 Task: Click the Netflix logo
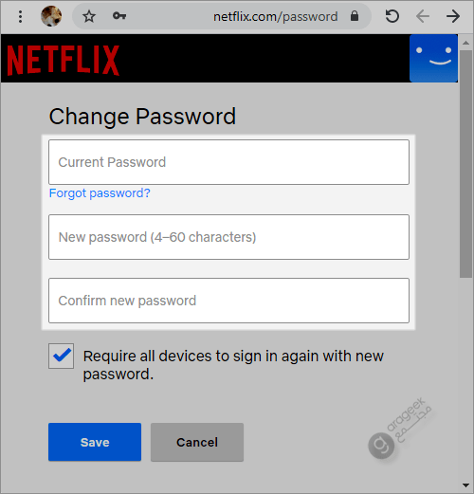(64, 60)
